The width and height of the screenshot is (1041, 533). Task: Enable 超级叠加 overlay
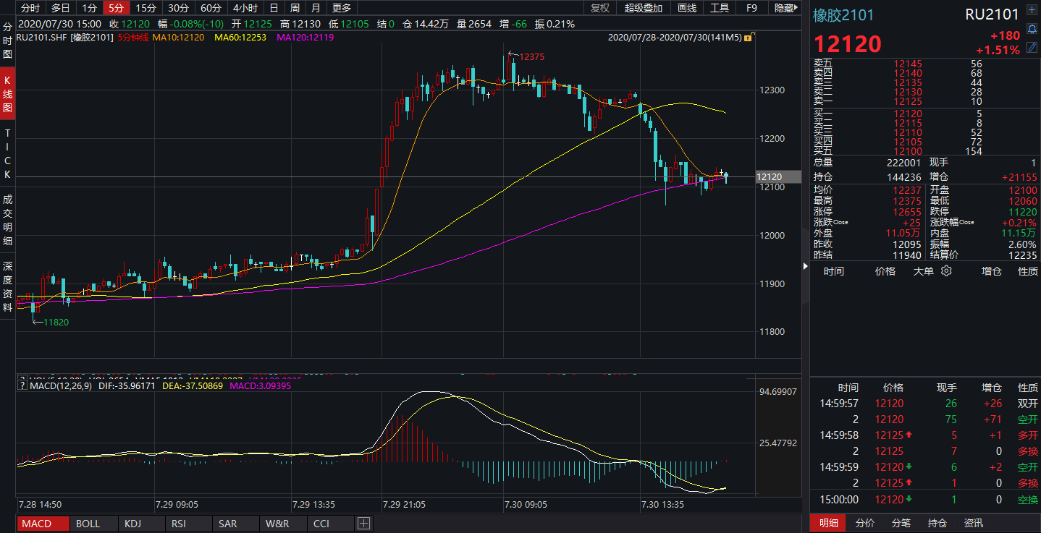(x=644, y=8)
